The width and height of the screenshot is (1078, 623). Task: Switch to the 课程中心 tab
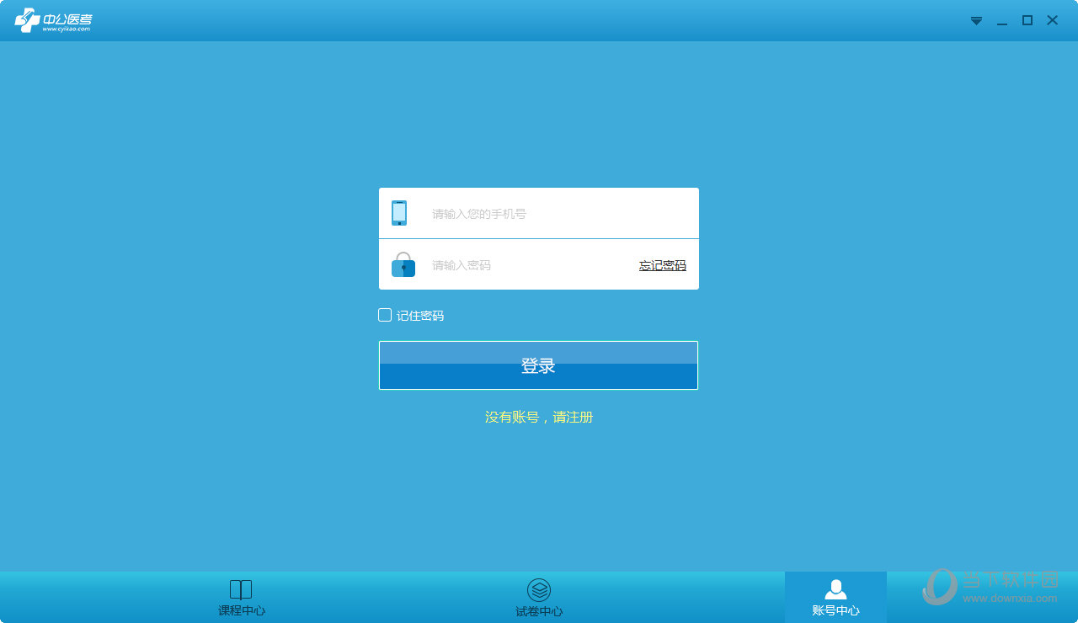coord(242,598)
